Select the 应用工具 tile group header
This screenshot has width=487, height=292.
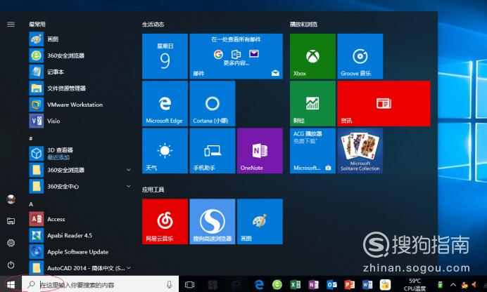coord(153,190)
